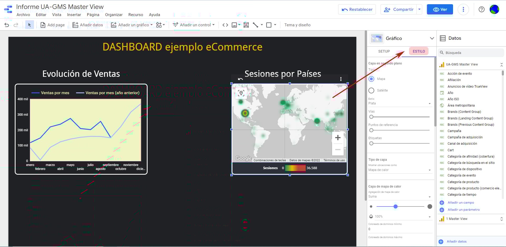The height and width of the screenshot is (247, 506).
Task: Undo the last action in toolbar
Action: click(7, 25)
